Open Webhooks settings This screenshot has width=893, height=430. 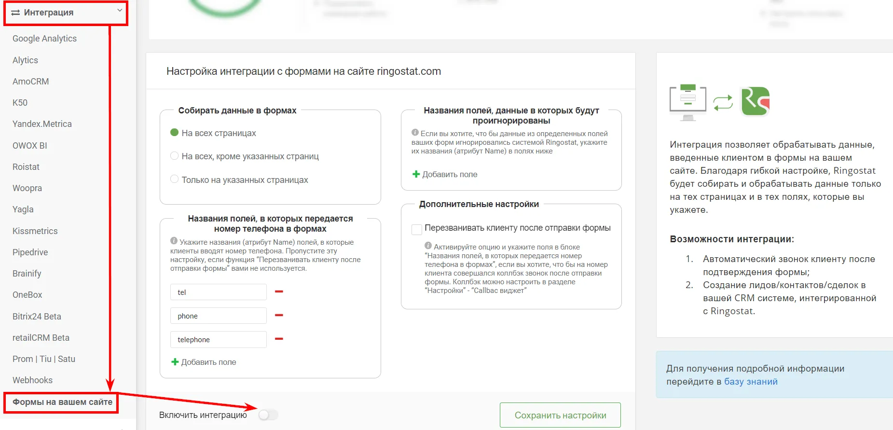(32, 380)
